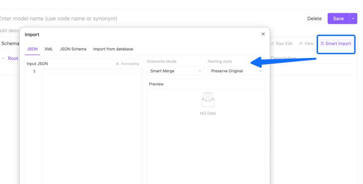363x184 pixels.
Task: Switch to the JSON tab
Action: 32,49
